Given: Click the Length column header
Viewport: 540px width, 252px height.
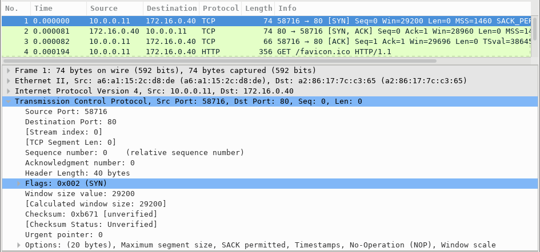Looking at the screenshot, I should (258, 9).
